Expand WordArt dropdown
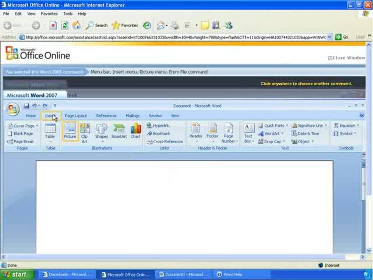 click(282, 133)
